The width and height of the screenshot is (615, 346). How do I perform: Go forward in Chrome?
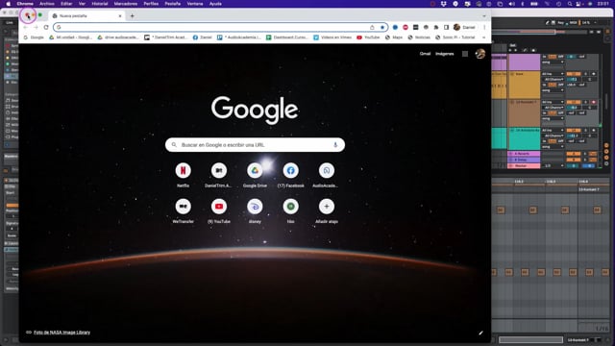[36, 27]
